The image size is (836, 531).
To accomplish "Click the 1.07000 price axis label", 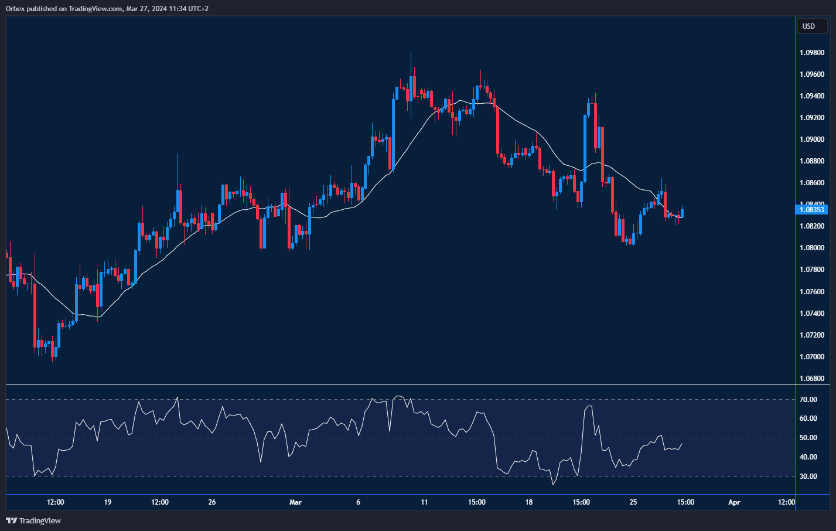I will (x=811, y=357).
